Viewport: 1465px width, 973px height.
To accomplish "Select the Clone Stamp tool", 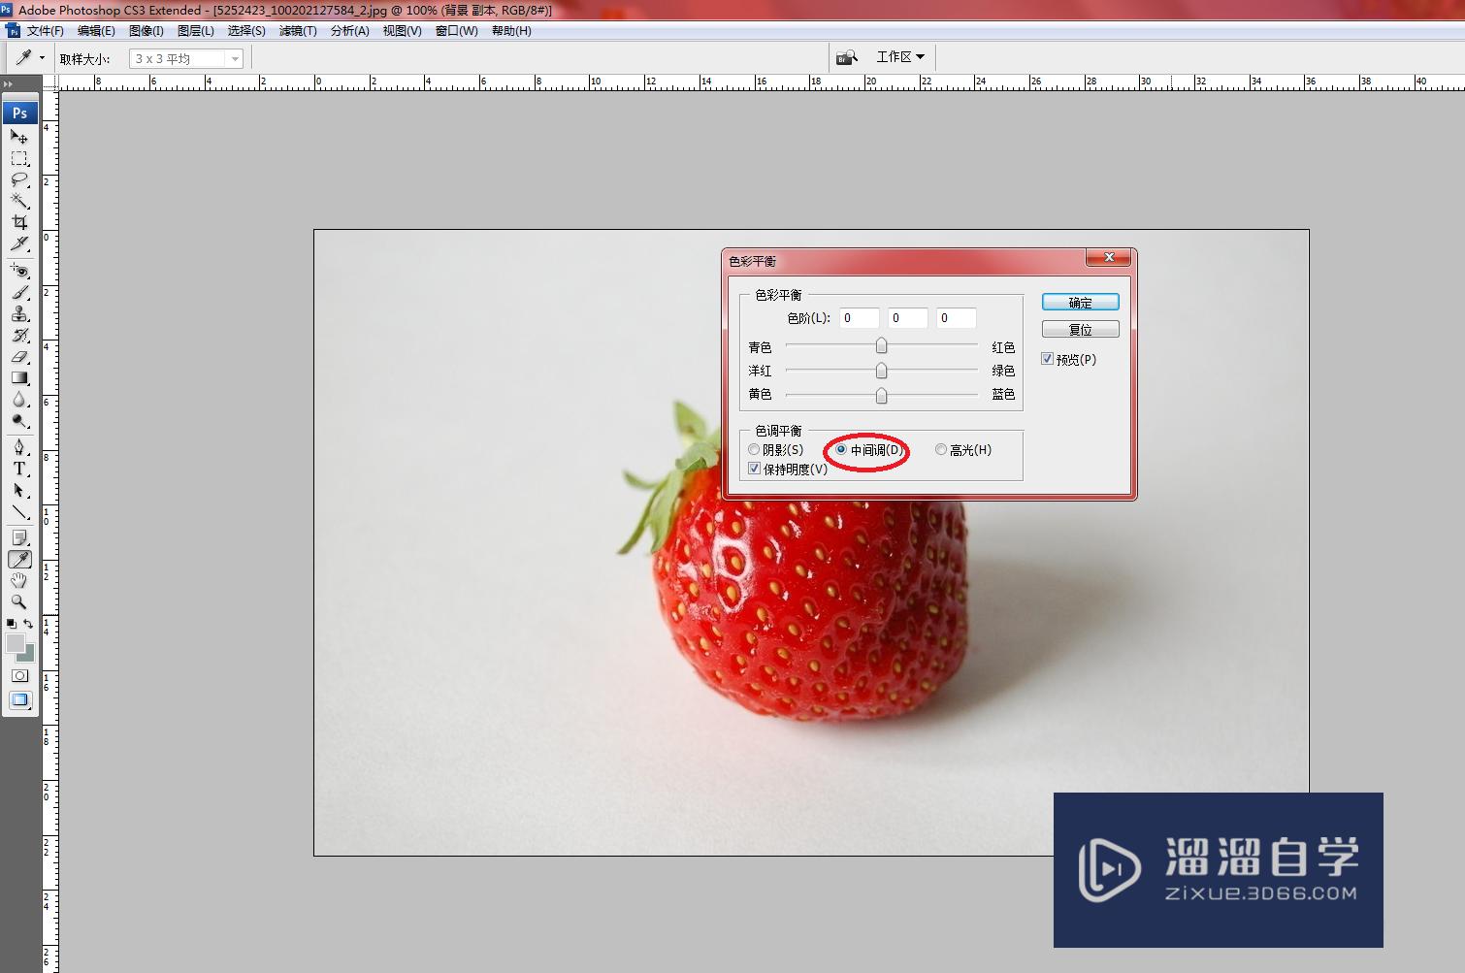I will tap(19, 313).
